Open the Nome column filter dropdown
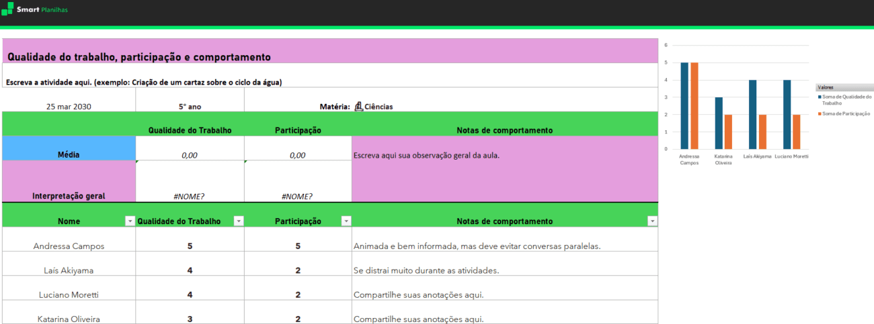 (130, 221)
